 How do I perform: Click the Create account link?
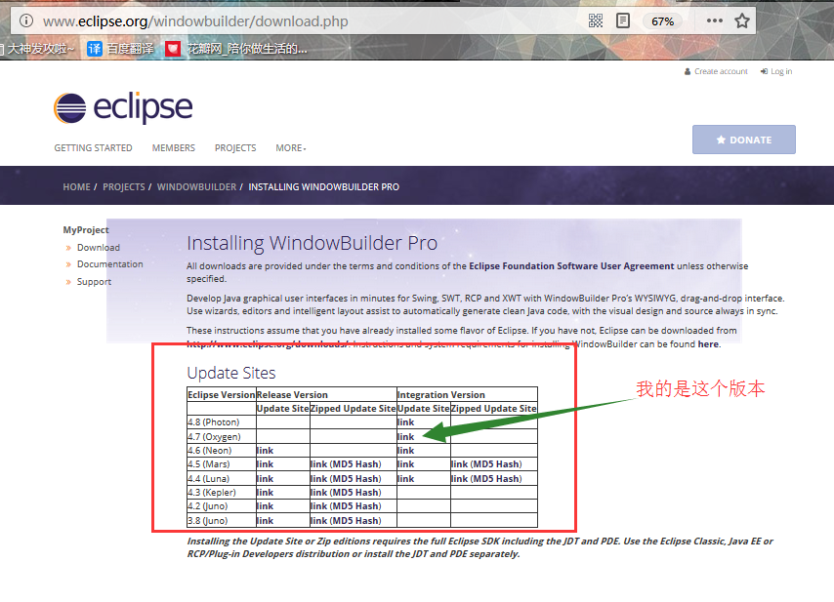coord(716,71)
